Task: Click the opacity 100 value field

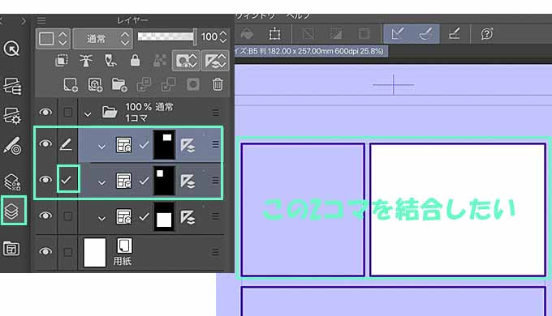Action: (x=209, y=36)
